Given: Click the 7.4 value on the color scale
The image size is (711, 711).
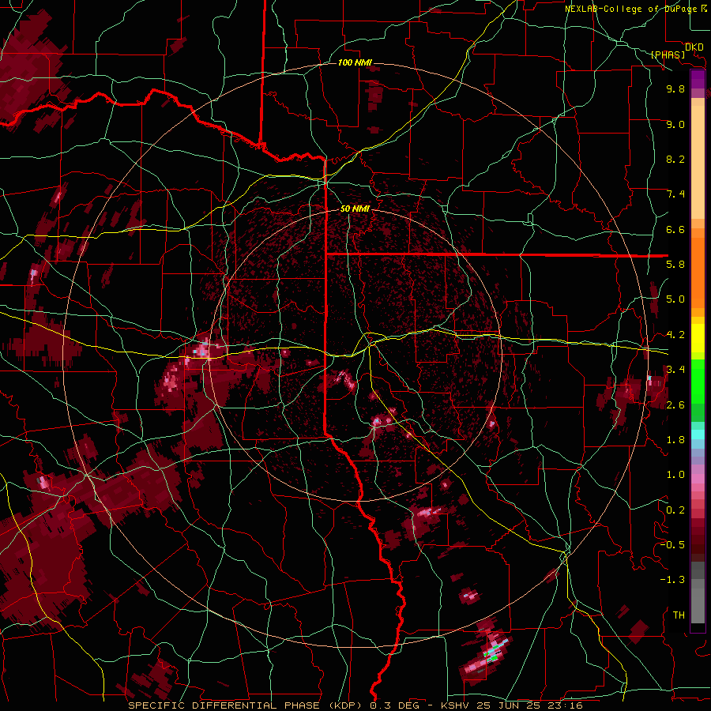Looking at the screenshot, I should [x=675, y=194].
